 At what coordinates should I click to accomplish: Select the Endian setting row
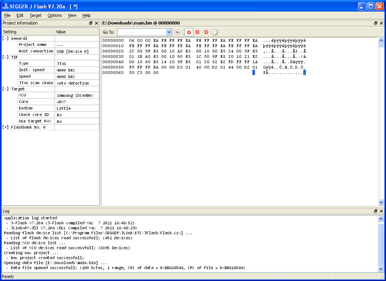pyautogui.click(x=59, y=108)
